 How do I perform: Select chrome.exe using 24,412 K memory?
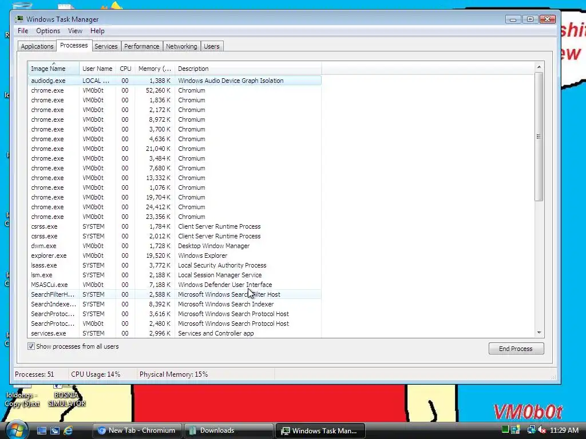pos(175,207)
